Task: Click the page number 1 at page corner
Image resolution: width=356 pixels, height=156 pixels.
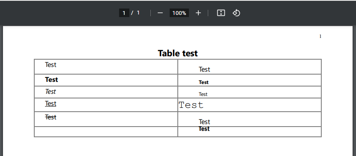Action: (320, 36)
